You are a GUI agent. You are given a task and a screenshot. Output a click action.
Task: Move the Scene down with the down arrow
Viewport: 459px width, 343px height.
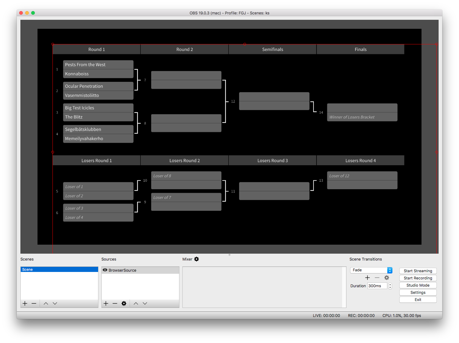[55, 303]
